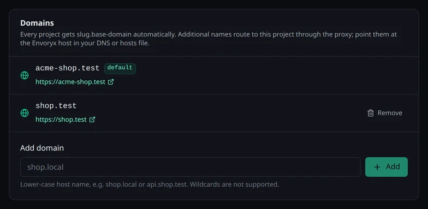The image size is (428, 209).
Task: Select the shop.test domain name text
Action: [56, 106]
